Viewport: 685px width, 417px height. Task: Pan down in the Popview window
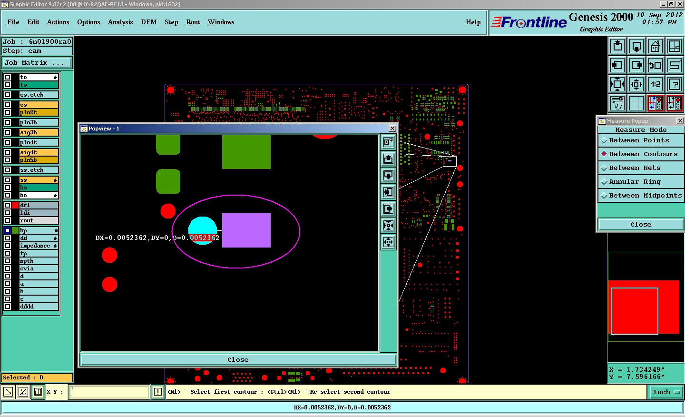[389, 175]
